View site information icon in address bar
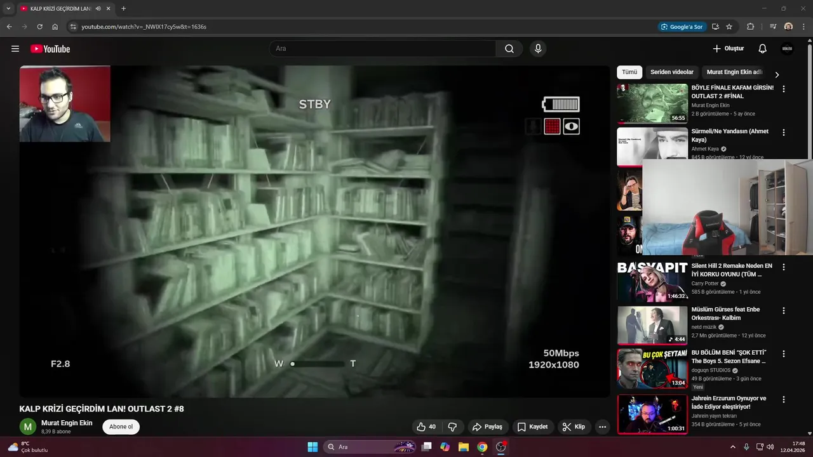 click(73, 27)
